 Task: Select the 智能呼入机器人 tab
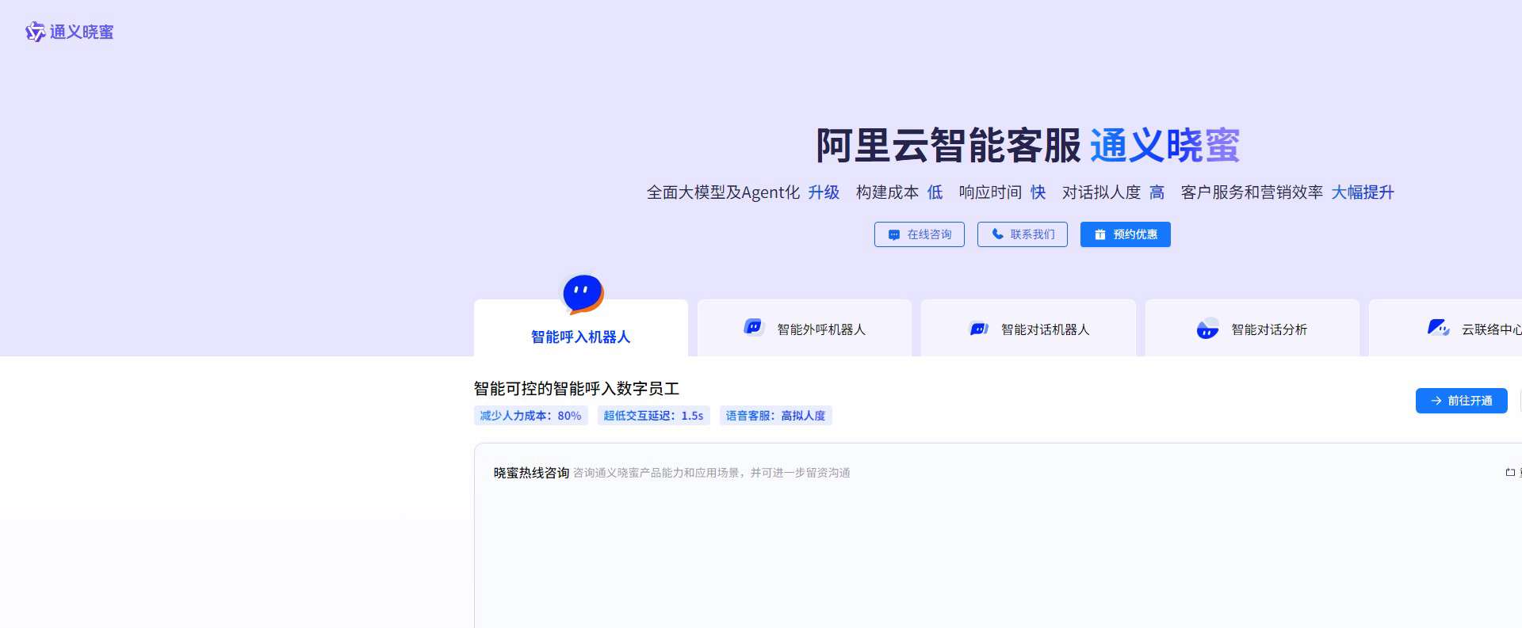coord(581,328)
